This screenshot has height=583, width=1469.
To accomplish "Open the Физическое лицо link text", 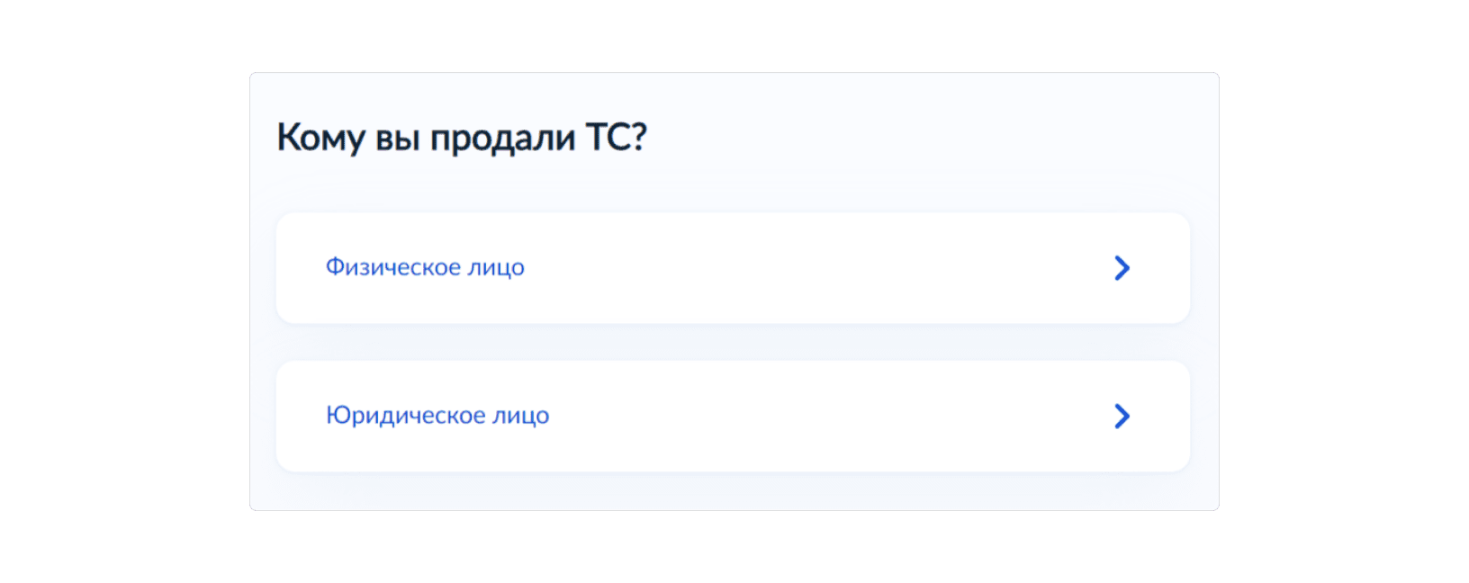I will point(425,267).
